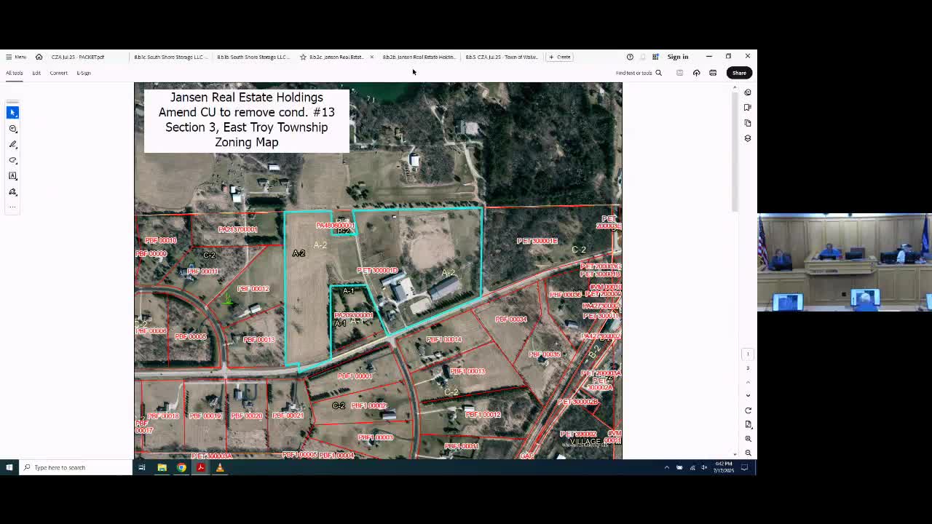Image resolution: width=932 pixels, height=524 pixels.
Task: Open the Fill & Sign pen tool
Action: [12, 192]
